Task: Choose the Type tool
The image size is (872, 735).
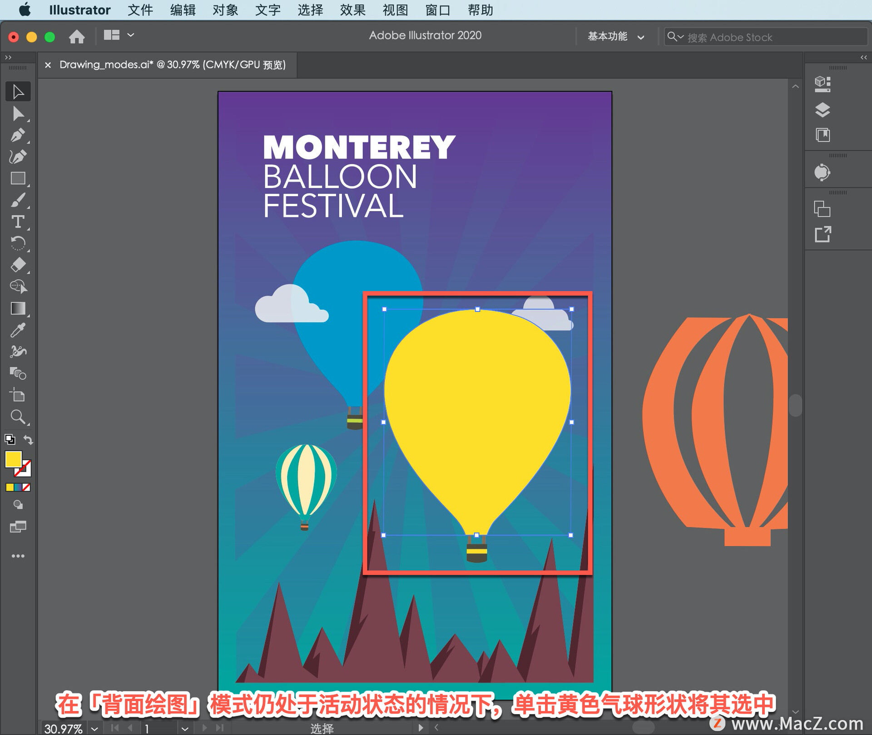Action: click(x=18, y=222)
